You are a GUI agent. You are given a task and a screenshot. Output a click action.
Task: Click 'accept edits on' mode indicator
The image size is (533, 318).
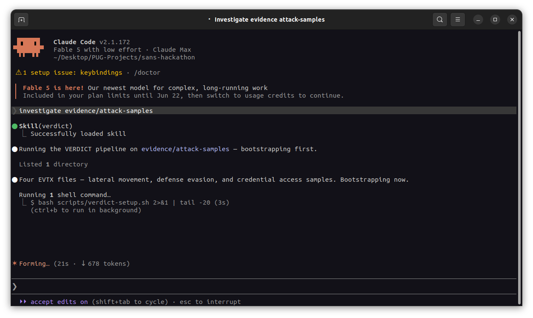(x=59, y=302)
